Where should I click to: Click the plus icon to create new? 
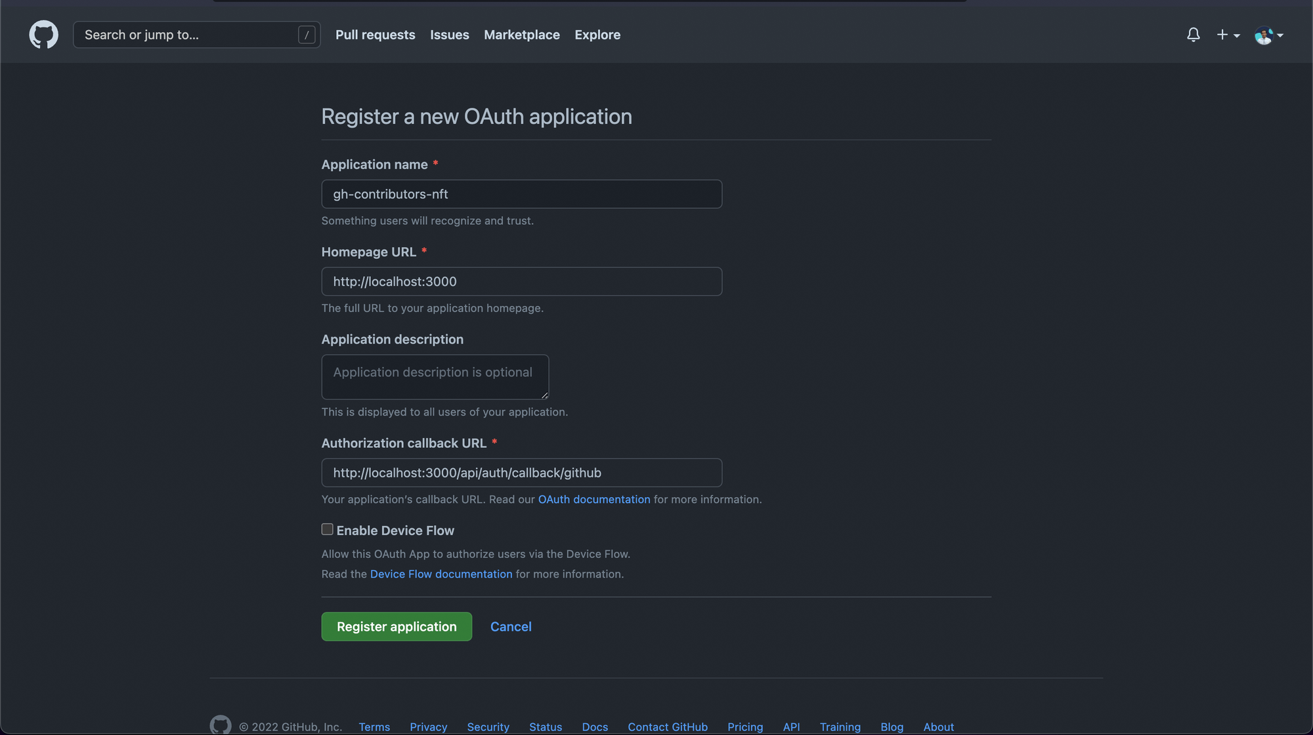click(x=1221, y=35)
